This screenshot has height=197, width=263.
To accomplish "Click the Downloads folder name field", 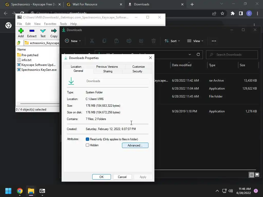I will 117,81.
